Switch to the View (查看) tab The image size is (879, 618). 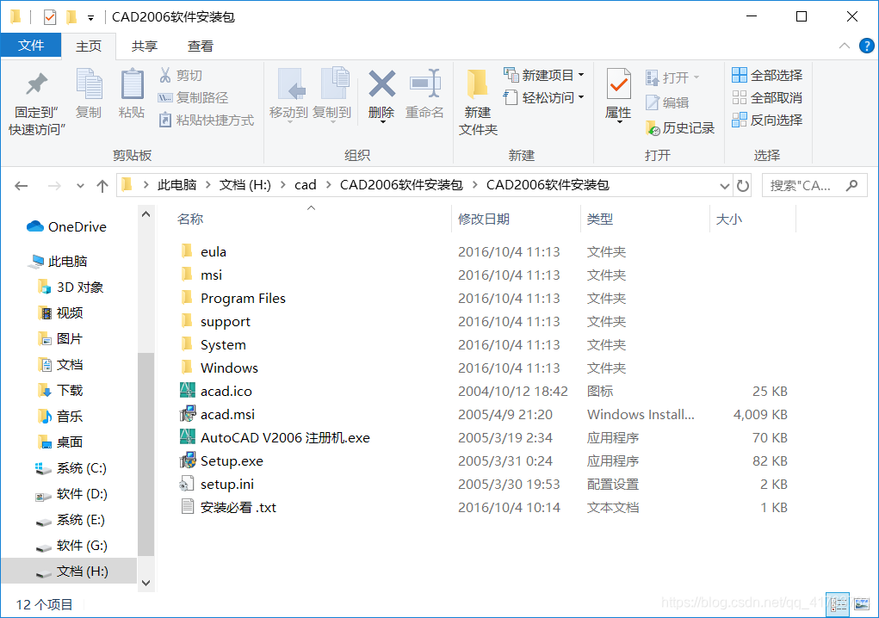200,46
